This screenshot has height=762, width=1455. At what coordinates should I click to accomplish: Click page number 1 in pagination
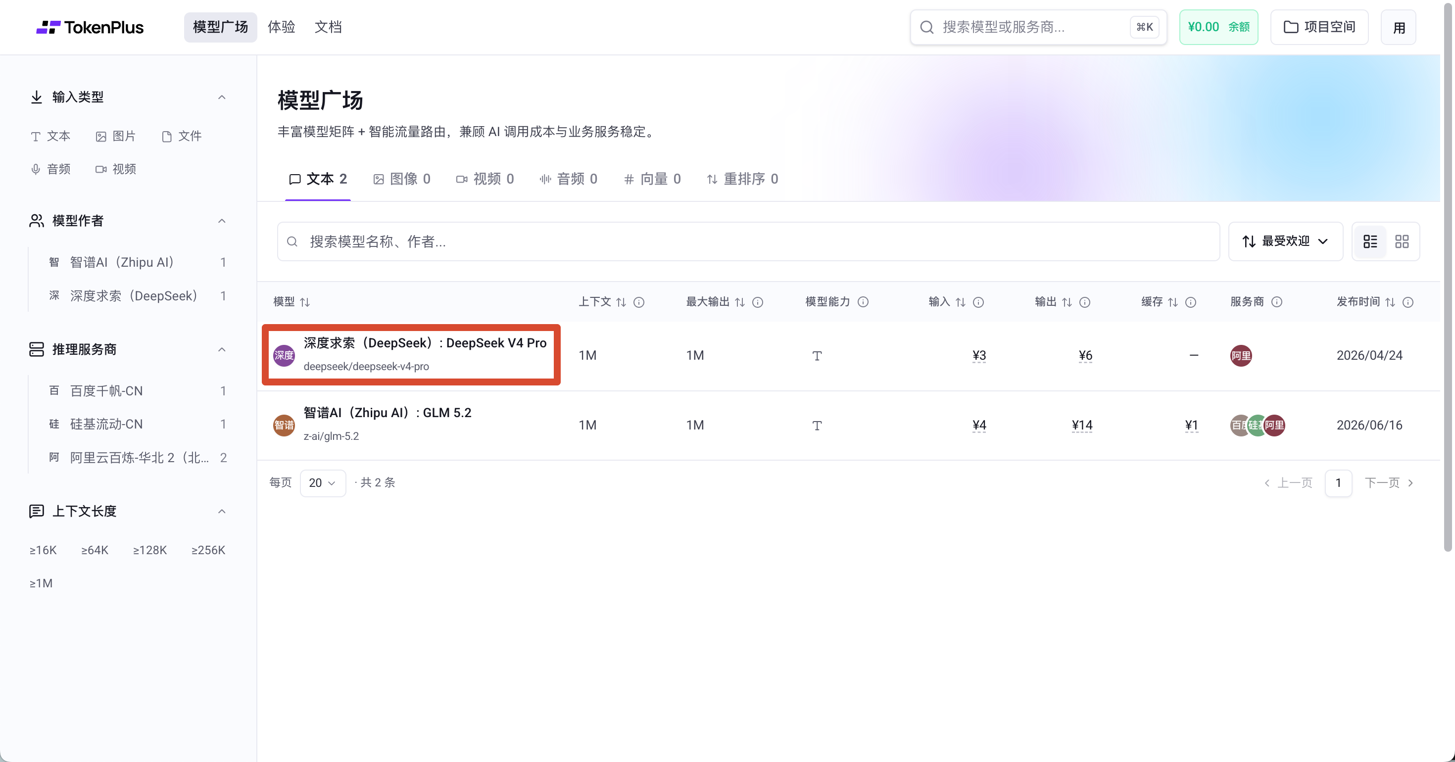pyautogui.click(x=1338, y=483)
